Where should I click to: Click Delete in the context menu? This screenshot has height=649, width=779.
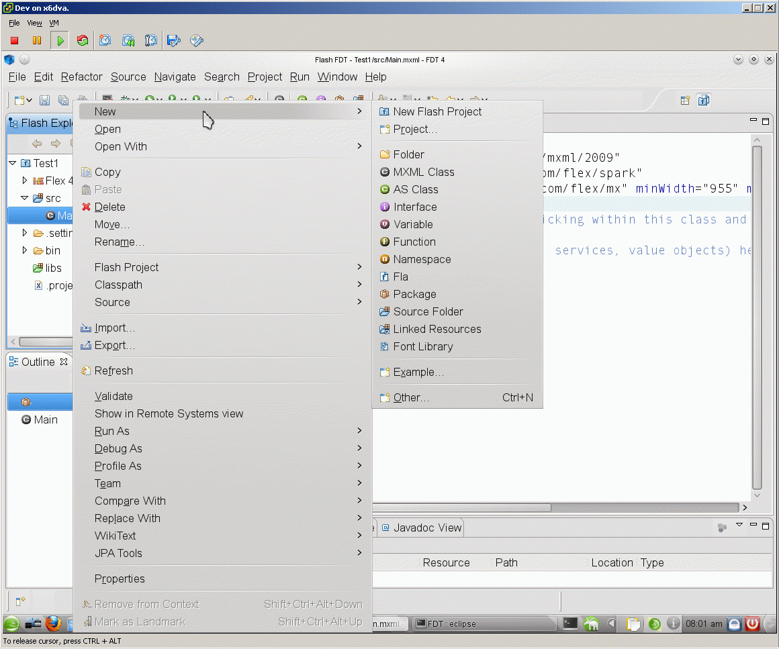click(222, 207)
